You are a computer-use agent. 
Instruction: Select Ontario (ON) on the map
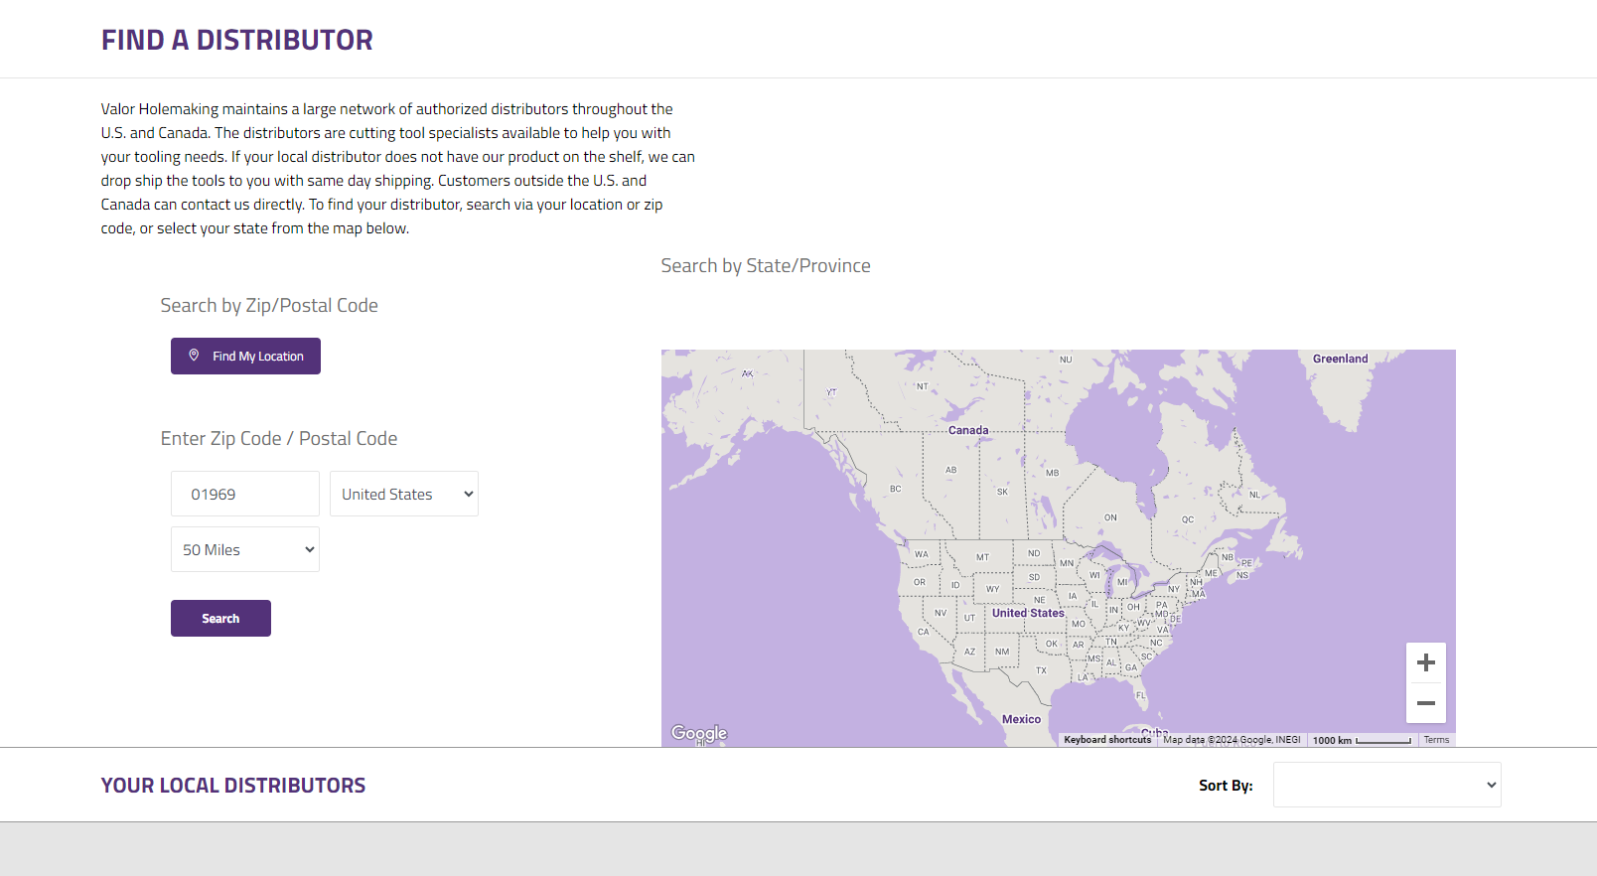click(x=1110, y=517)
